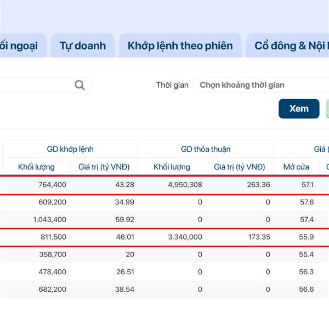This screenshot has width=329, height=329.
Task: Select the 55.9 opening price cell
Action: point(307,237)
